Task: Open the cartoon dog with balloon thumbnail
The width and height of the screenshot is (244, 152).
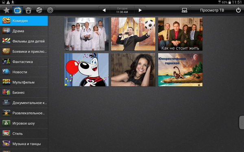Action: (86, 70)
